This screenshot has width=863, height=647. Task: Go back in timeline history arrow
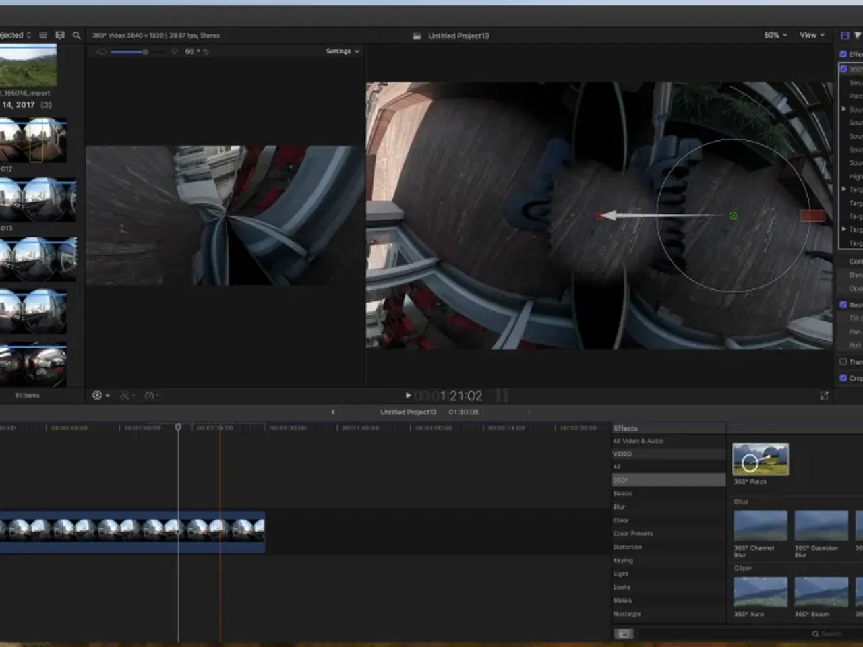[x=332, y=412]
